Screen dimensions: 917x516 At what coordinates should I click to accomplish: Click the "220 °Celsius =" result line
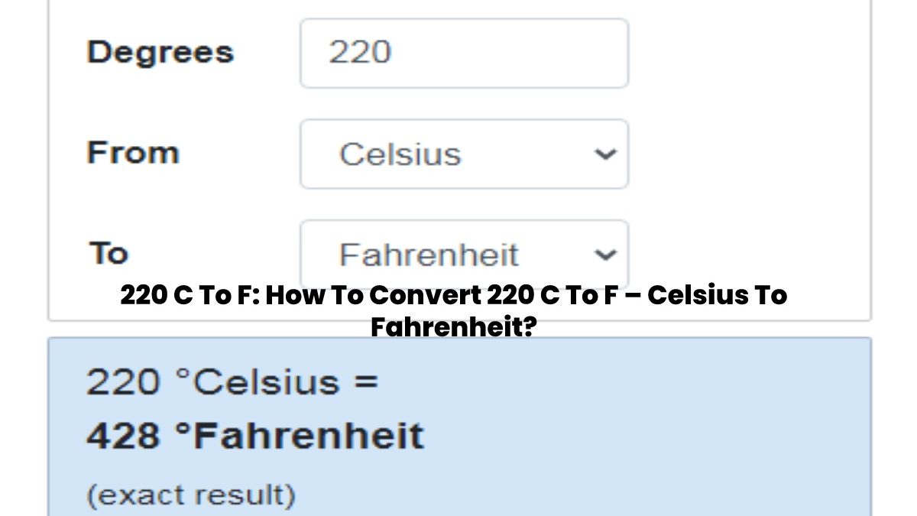click(232, 382)
